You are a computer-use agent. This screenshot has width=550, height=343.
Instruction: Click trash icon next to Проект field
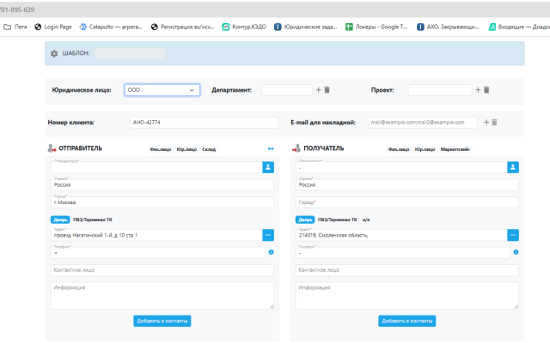point(486,89)
